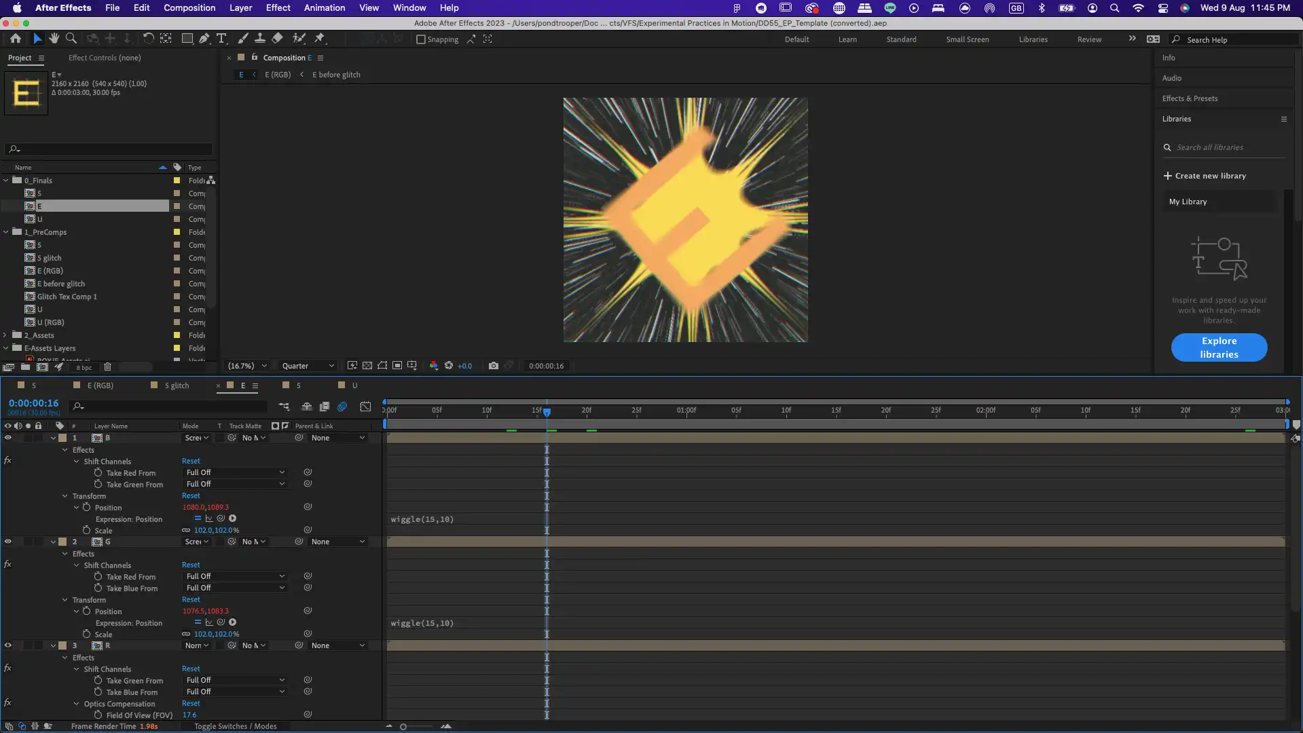The height and width of the screenshot is (733, 1303).
Task: Toggle layer B Position stopwatch
Action: coord(87,507)
